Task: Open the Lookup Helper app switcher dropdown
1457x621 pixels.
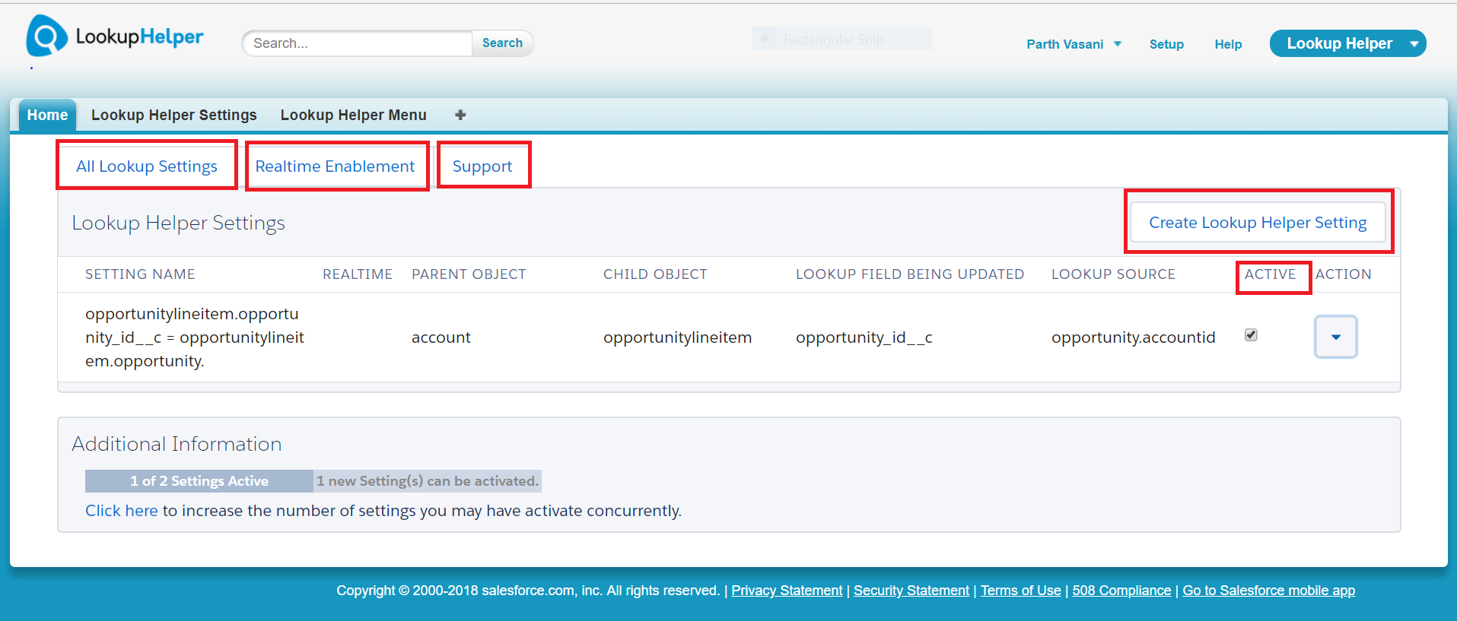Action: pos(1347,43)
